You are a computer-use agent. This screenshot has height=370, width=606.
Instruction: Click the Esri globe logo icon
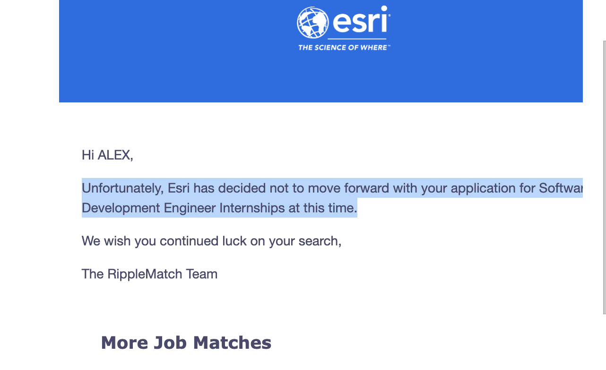pos(312,23)
